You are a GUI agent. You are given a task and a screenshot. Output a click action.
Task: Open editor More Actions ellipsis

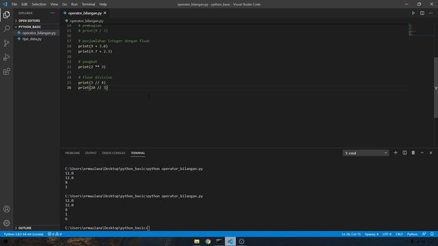430,13
